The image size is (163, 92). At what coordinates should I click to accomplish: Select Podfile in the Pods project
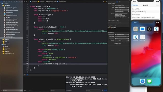tap(6, 46)
